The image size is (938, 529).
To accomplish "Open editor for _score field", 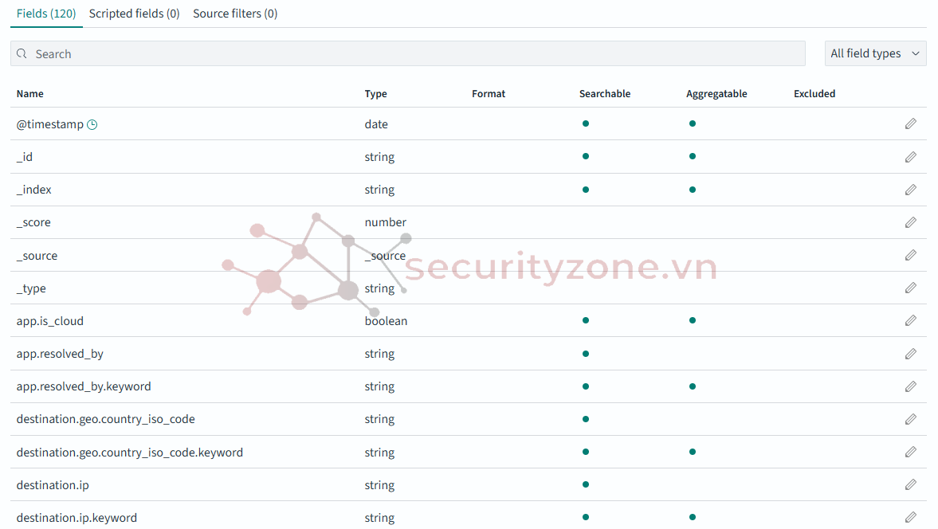I will [910, 222].
